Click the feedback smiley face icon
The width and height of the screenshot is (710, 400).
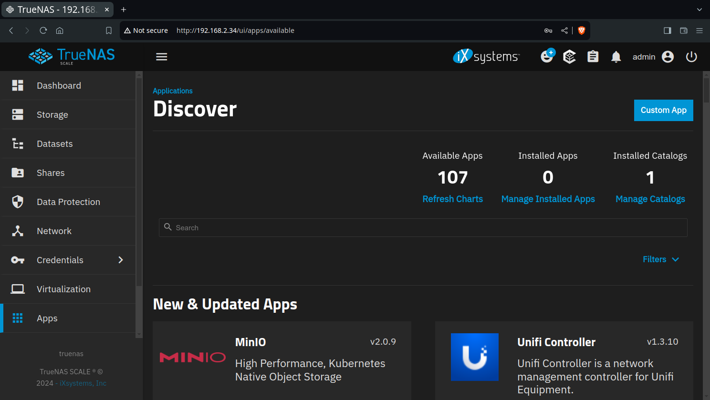pyautogui.click(x=547, y=56)
